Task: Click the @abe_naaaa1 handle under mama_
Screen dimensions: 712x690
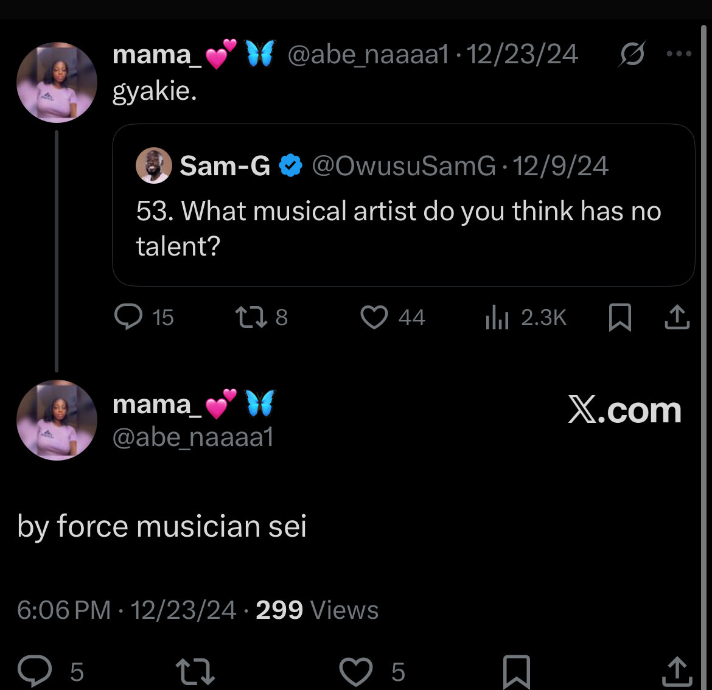Action: tap(193, 437)
